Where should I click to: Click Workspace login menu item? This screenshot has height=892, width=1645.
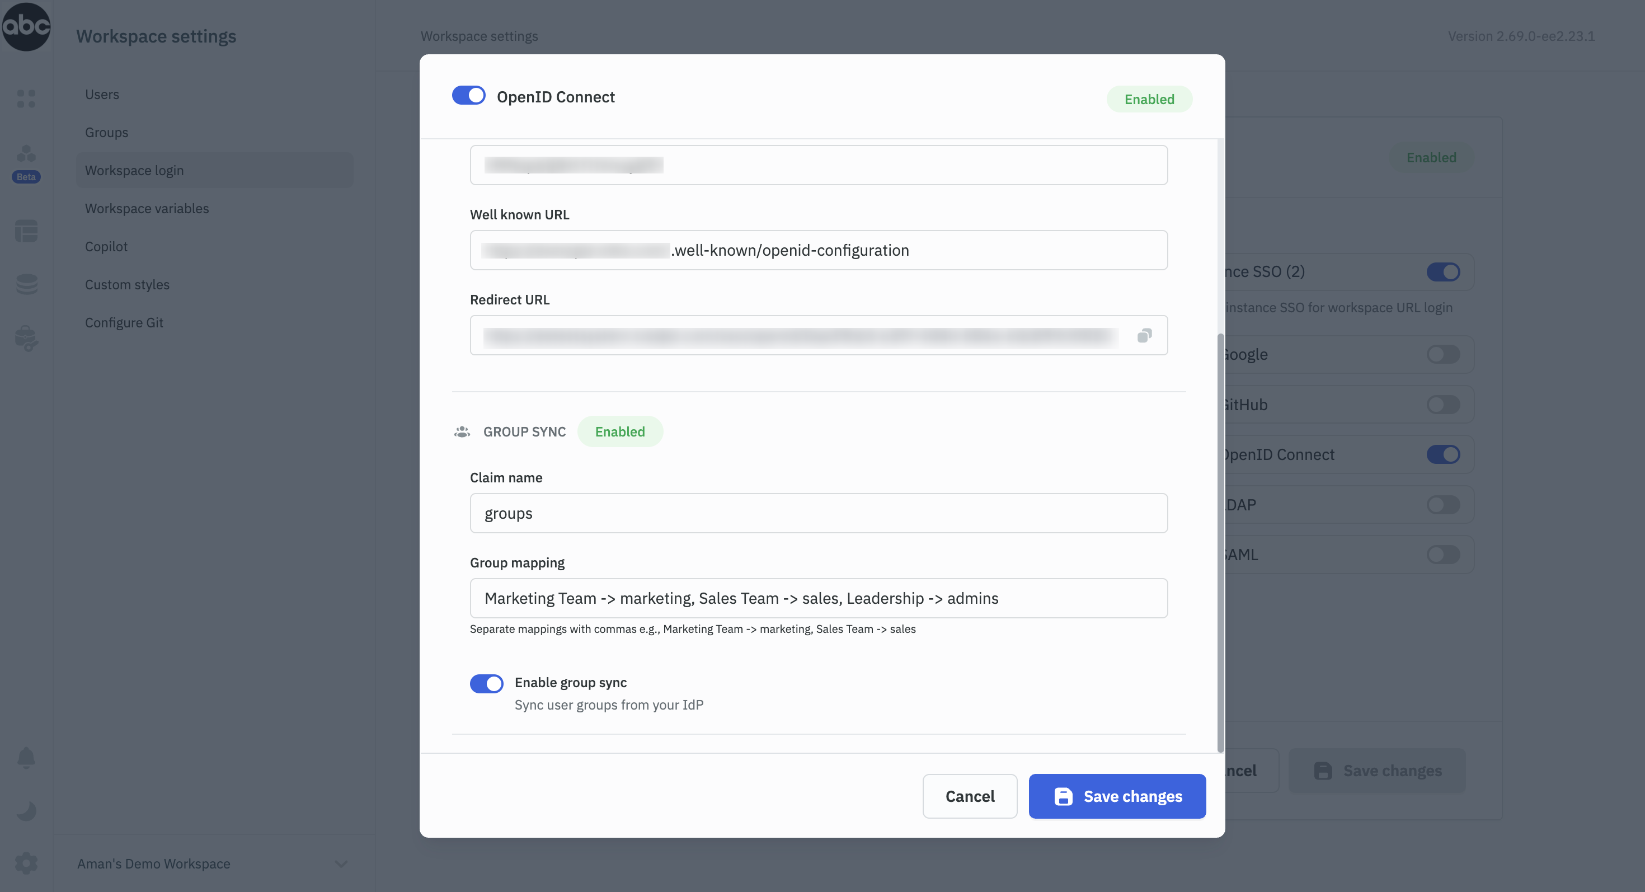[134, 170]
